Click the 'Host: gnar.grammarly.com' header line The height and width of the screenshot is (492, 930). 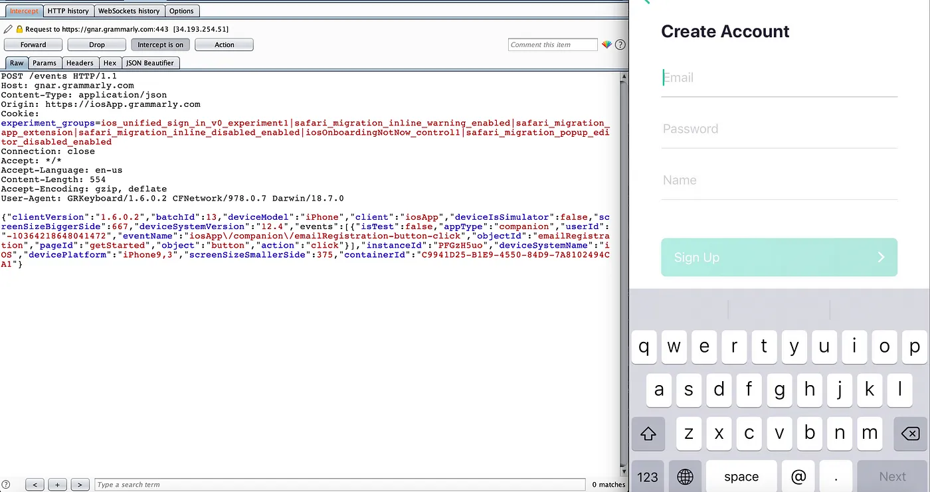click(67, 86)
